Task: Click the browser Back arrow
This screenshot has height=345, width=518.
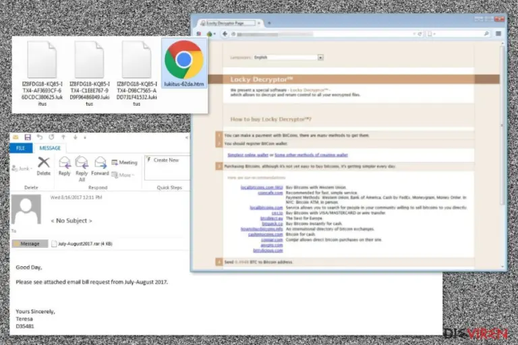Action: [x=225, y=34]
